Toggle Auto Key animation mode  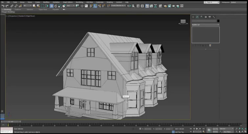click(215, 129)
